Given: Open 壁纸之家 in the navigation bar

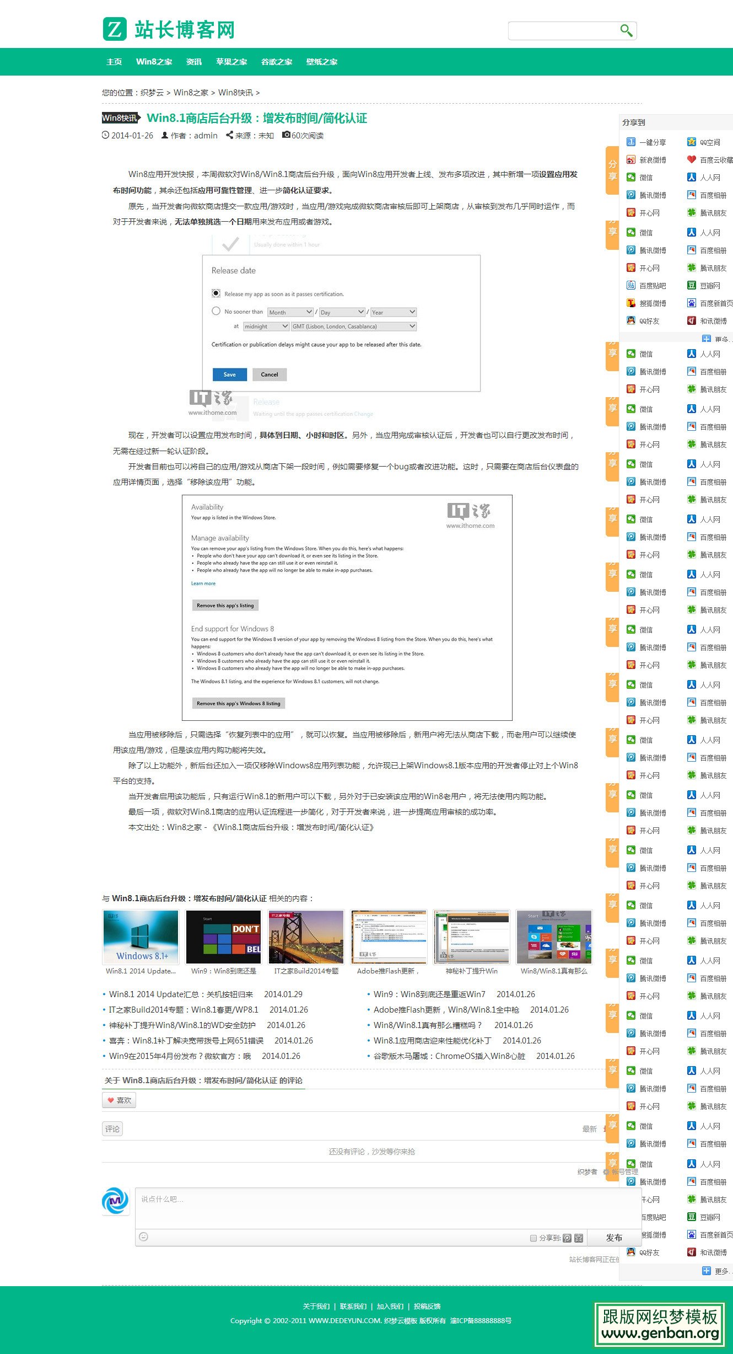Looking at the screenshot, I should point(322,62).
